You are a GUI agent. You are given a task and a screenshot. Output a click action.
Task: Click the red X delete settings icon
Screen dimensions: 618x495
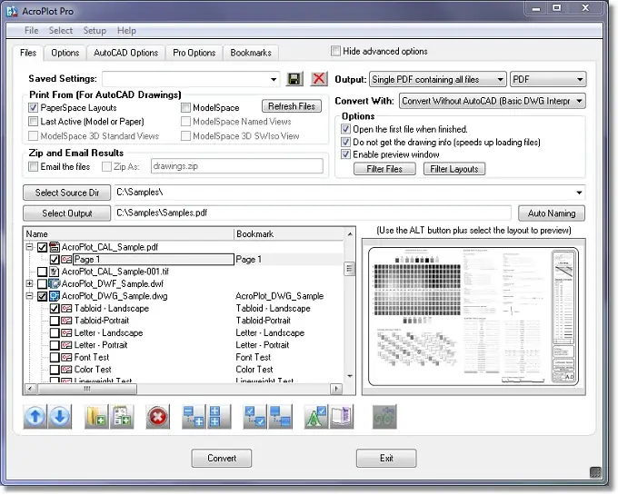click(x=319, y=79)
